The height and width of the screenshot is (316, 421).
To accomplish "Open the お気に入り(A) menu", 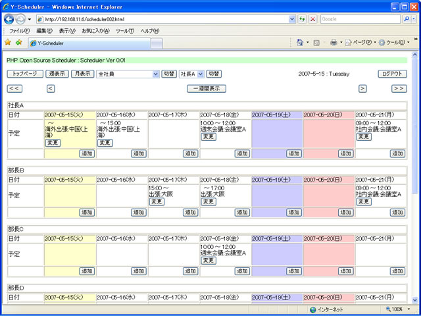I will tap(96, 31).
